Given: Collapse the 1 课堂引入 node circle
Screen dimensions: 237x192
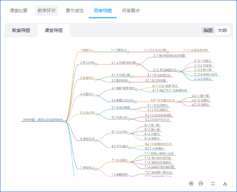Looking at the screenshot, I should click(x=96, y=52).
